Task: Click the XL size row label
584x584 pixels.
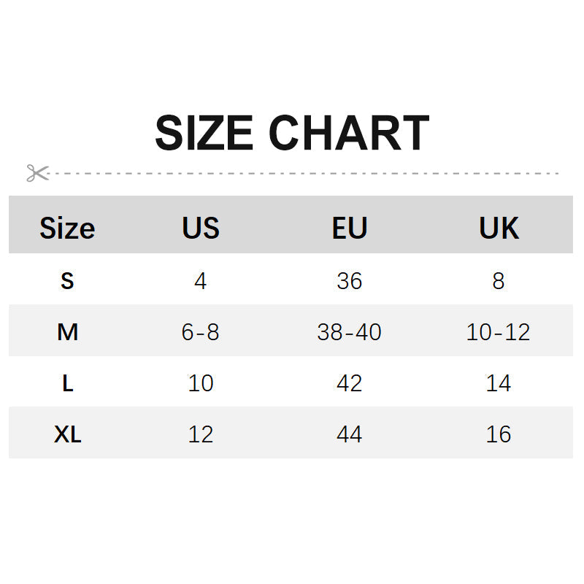Action: pos(67,434)
